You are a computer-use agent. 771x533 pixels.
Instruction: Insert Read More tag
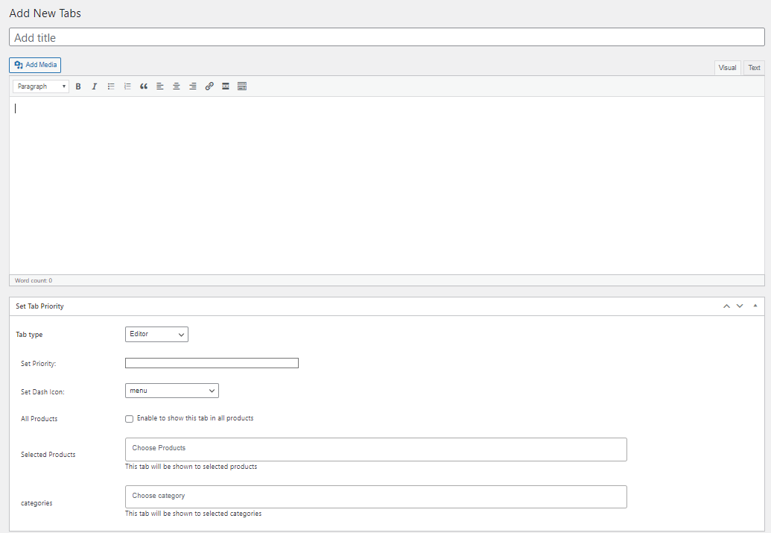pyautogui.click(x=225, y=86)
